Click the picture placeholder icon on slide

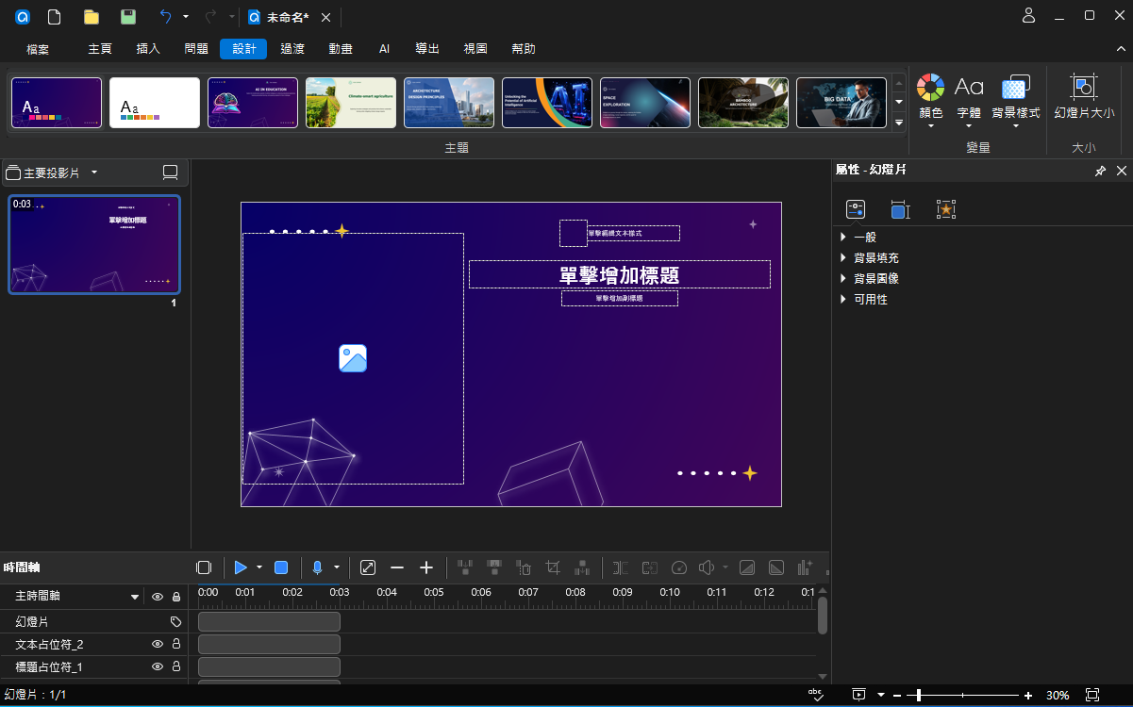353,358
